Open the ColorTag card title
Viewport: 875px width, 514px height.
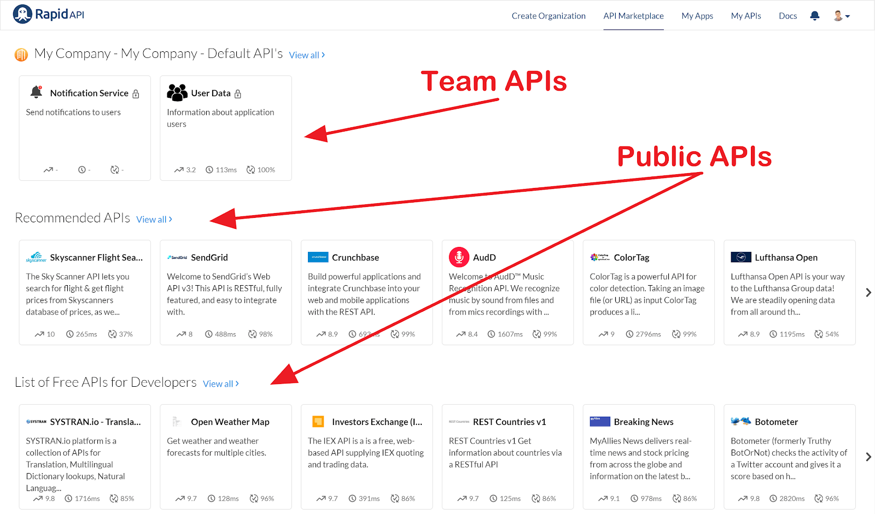pyautogui.click(x=632, y=258)
